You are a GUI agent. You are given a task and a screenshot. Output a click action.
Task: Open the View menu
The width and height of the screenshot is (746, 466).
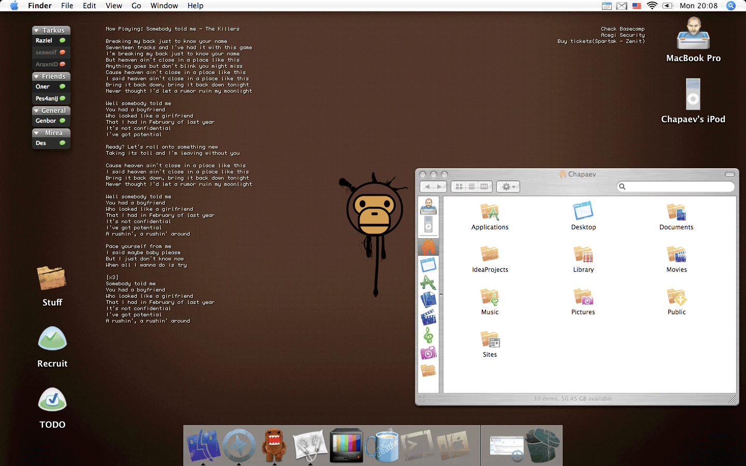coord(114,6)
